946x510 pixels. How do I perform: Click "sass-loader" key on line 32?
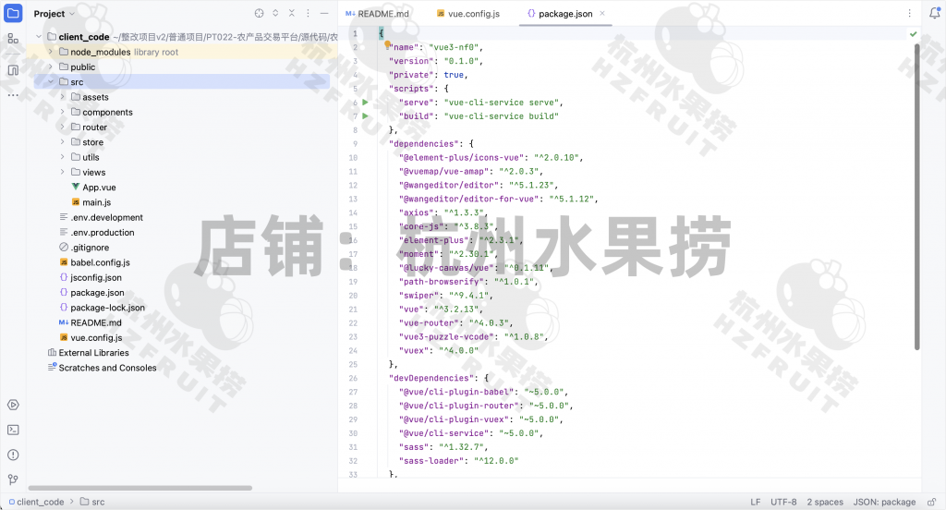pos(431,460)
